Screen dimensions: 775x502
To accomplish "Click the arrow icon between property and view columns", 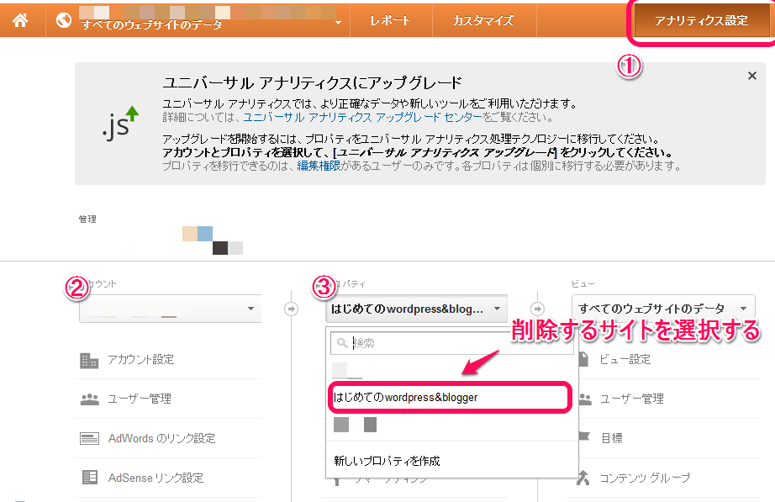I will click(x=537, y=309).
